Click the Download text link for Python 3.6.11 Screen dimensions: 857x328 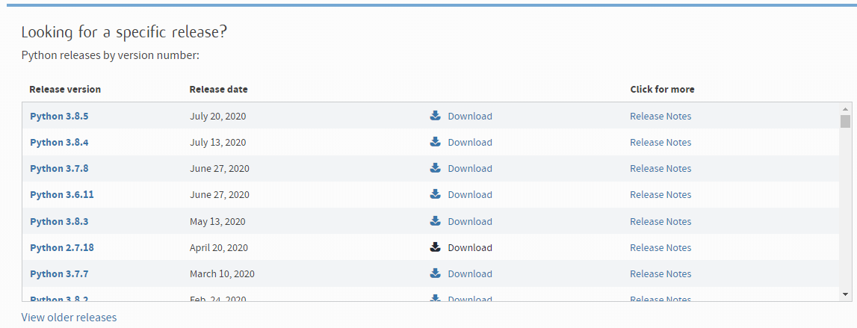(x=470, y=195)
